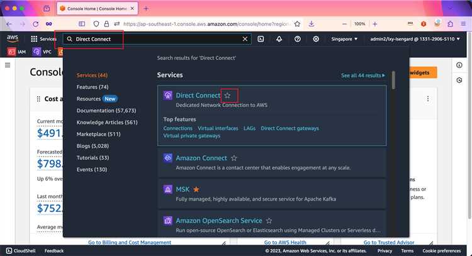Open the Connections top feature
The width and height of the screenshot is (472, 256).
pos(178,128)
